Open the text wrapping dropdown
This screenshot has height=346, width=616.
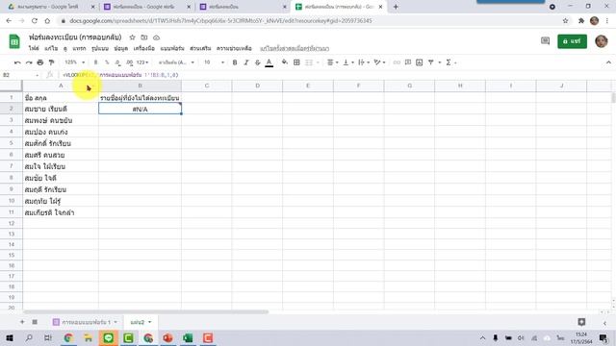coord(364,62)
